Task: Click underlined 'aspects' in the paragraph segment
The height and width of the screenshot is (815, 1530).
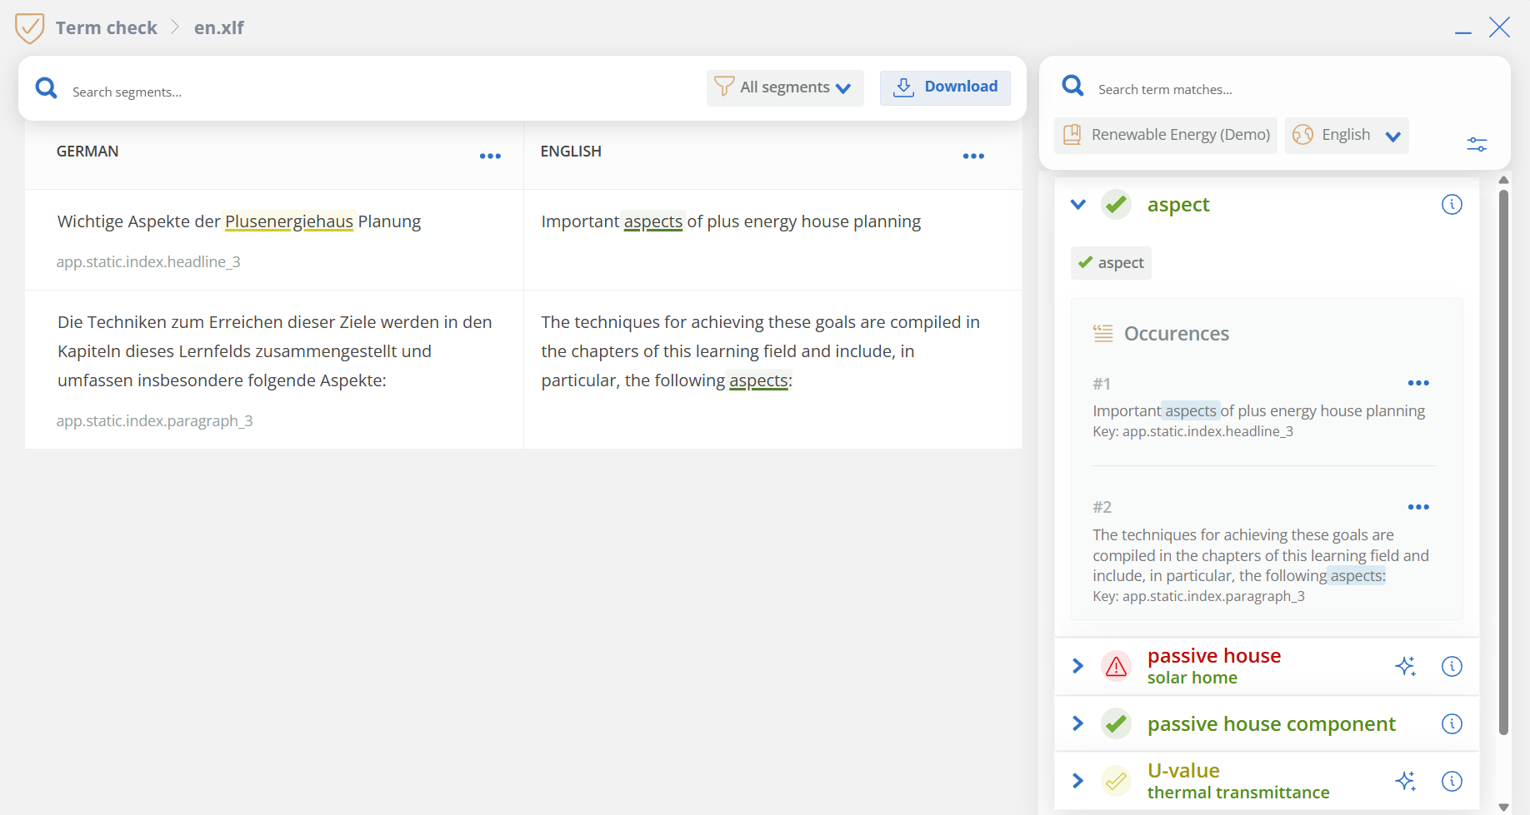Action: coord(758,380)
